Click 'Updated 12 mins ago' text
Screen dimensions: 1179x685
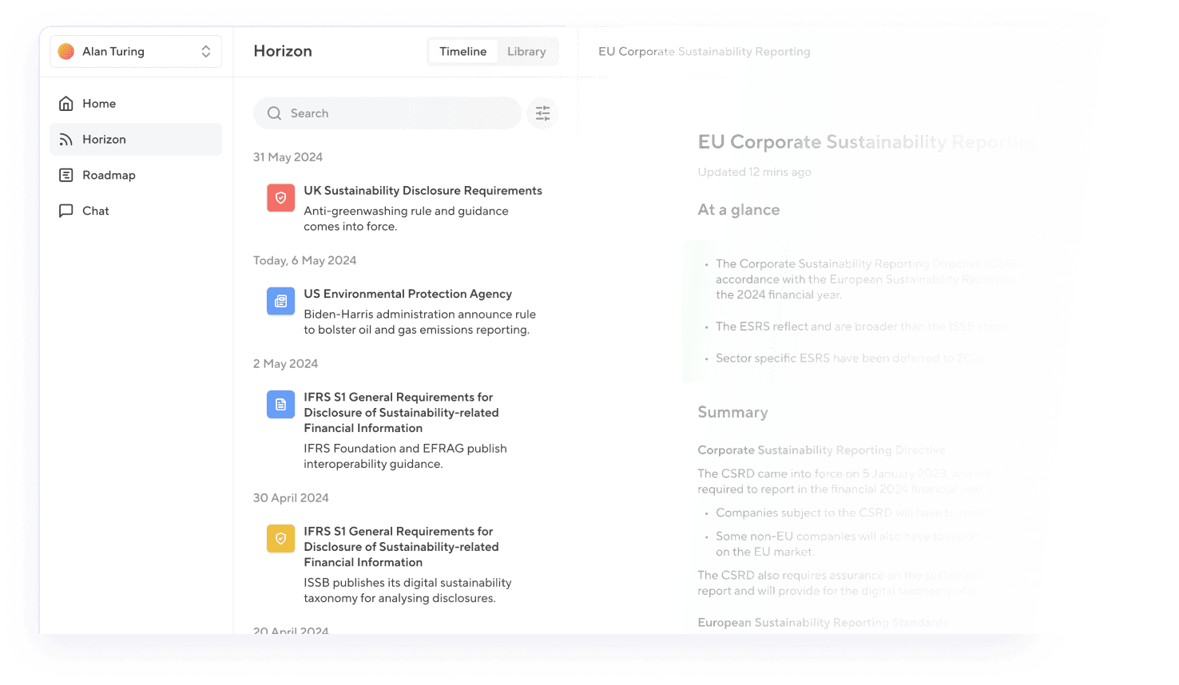tap(754, 172)
